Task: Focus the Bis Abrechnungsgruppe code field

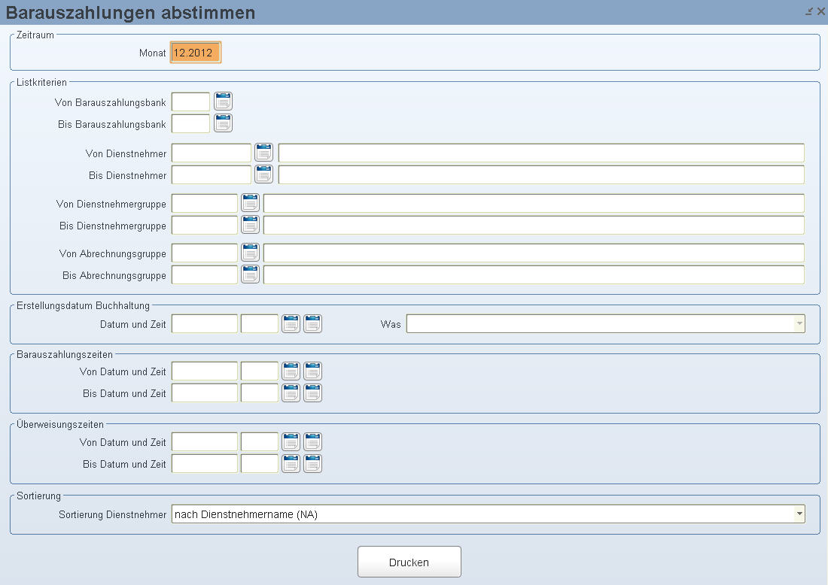Action: coord(204,274)
